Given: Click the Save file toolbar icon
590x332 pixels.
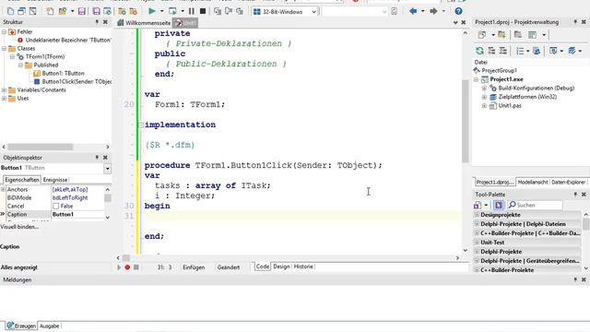Looking at the screenshot, I should coord(82,11).
